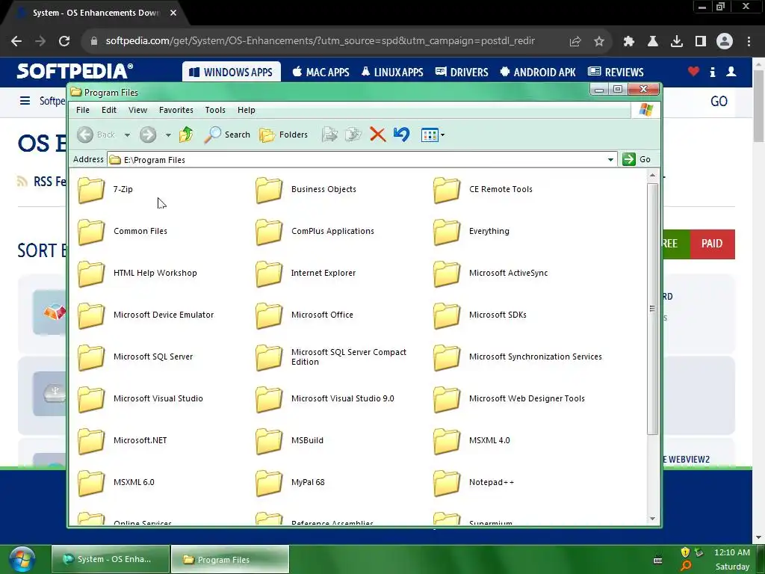Open Search in Program Files toolbar
This screenshot has width=765, height=574.
[227, 135]
